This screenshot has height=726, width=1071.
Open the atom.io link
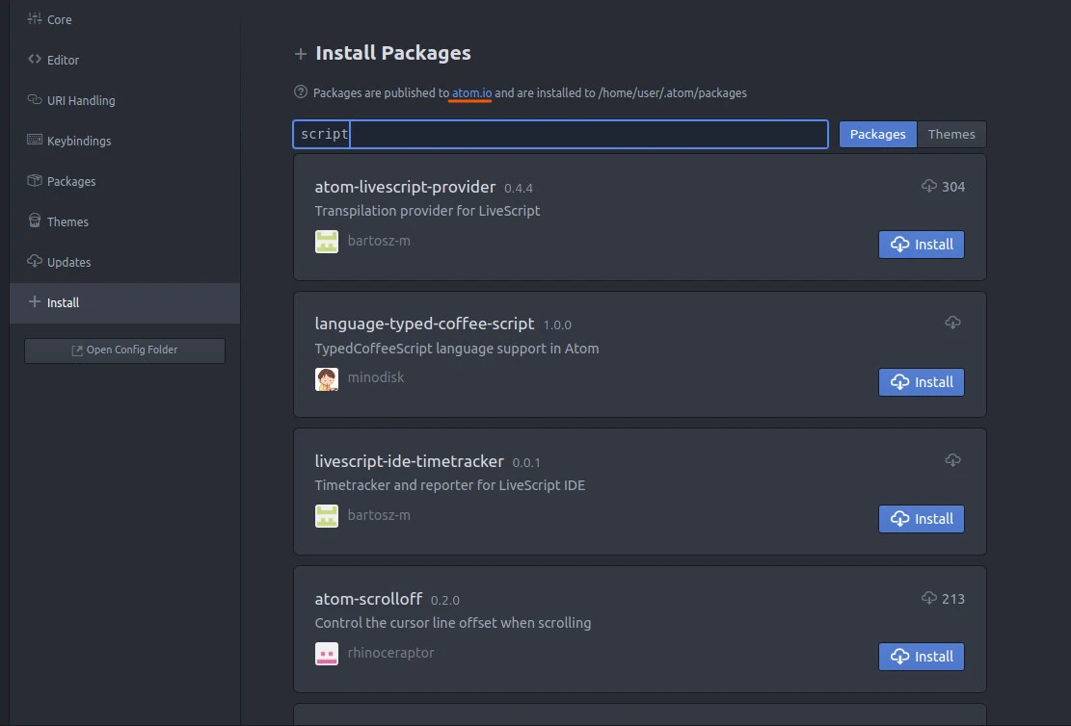[x=469, y=92]
